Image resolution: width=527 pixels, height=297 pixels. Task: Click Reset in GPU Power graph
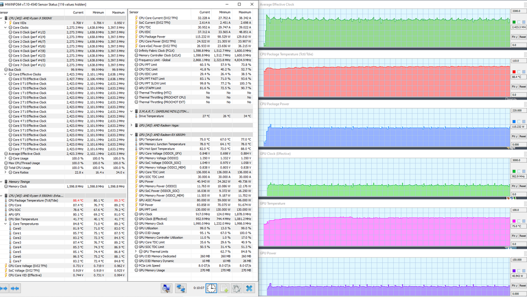point(522,286)
